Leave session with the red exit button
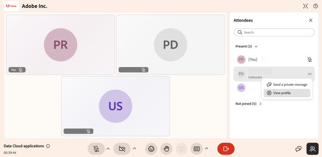 (226, 148)
